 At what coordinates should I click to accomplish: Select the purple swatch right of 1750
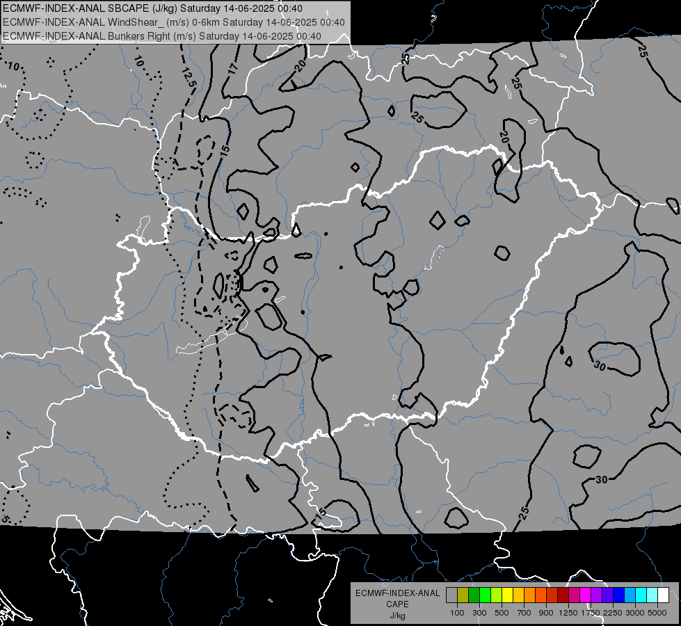tap(597, 595)
